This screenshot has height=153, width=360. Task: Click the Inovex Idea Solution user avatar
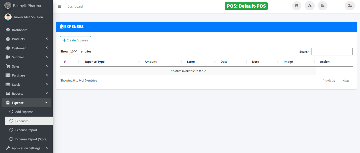pyautogui.click(x=8, y=17)
